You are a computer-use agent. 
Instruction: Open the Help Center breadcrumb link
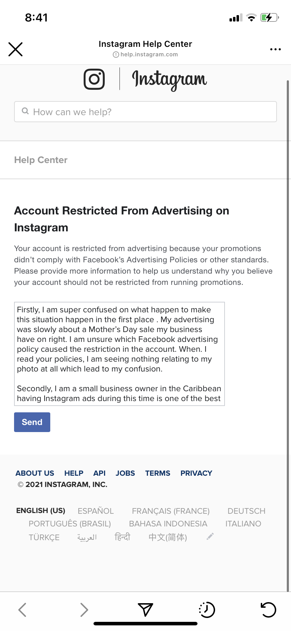tap(41, 160)
